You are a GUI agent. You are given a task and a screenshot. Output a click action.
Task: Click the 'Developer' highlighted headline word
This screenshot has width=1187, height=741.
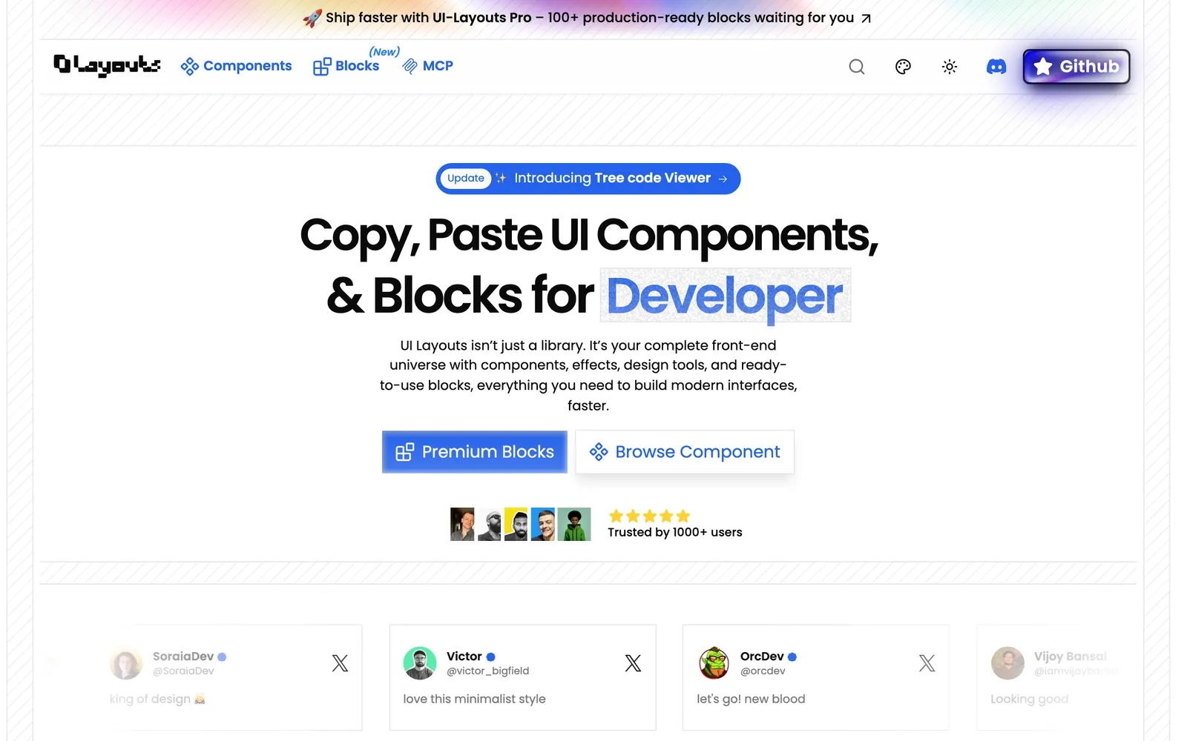(726, 296)
